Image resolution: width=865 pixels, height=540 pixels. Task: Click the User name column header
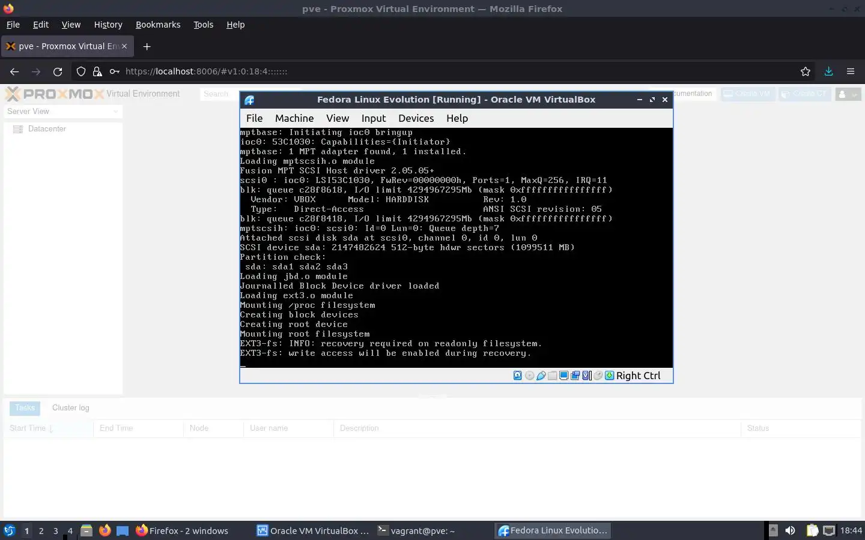point(288,428)
